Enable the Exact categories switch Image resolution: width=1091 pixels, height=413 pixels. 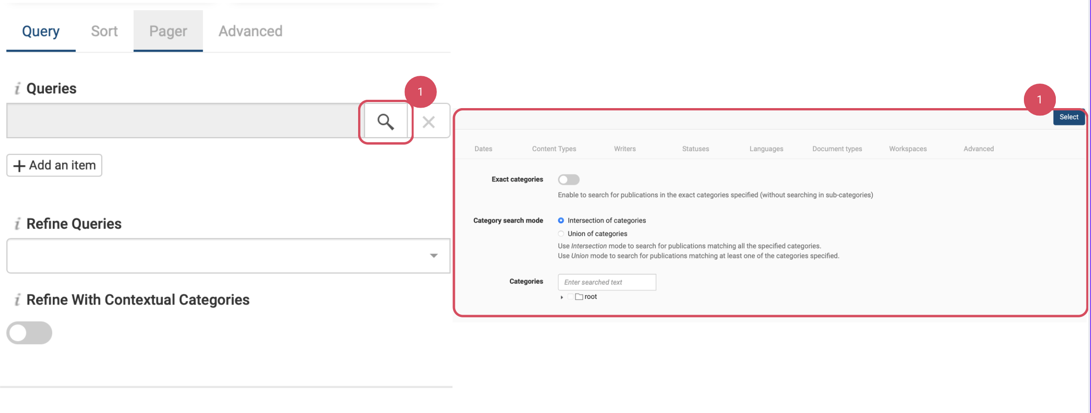568,180
